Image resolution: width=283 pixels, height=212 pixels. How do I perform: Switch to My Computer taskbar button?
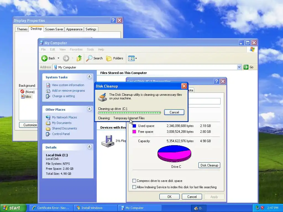point(140,208)
